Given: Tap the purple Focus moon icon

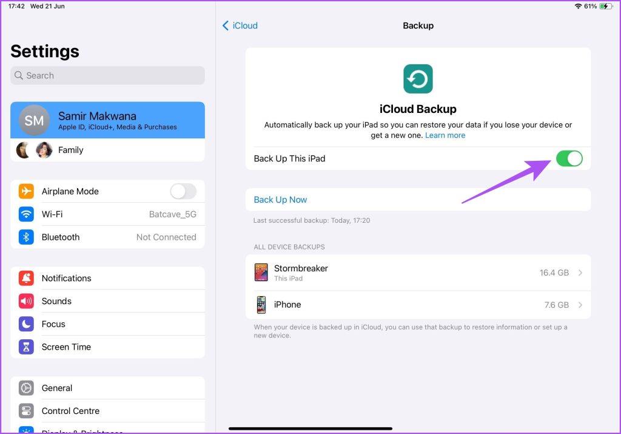Looking at the screenshot, I should (26, 324).
